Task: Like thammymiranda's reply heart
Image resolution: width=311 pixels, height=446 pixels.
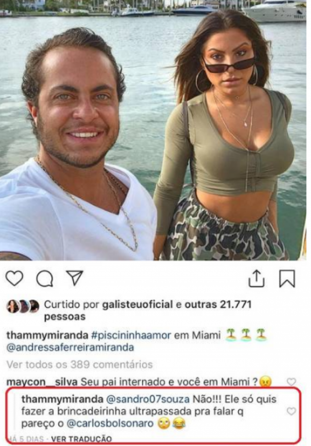Action: [291, 411]
